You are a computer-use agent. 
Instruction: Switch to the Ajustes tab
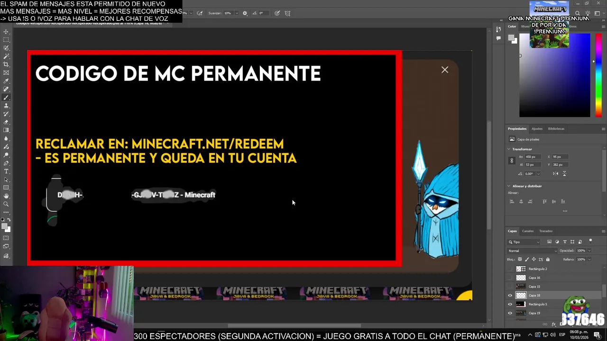click(x=537, y=129)
